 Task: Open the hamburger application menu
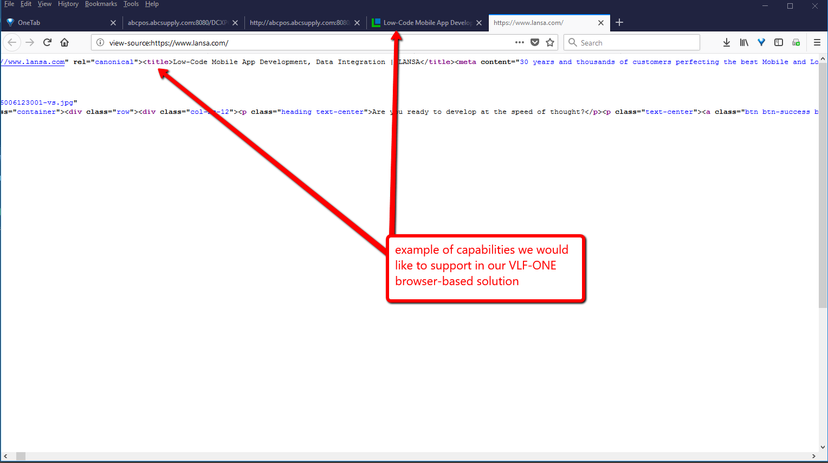(x=817, y=42)
